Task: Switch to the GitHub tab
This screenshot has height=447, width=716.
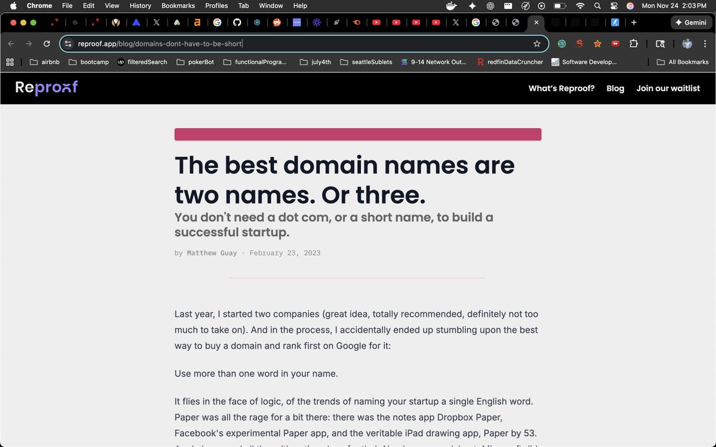Action: (237, 22)
